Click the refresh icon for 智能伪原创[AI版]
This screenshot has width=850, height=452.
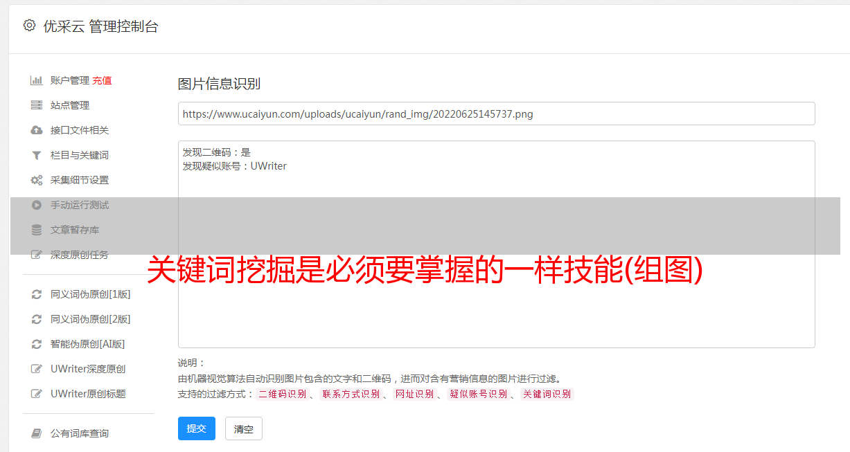point(37,344)
